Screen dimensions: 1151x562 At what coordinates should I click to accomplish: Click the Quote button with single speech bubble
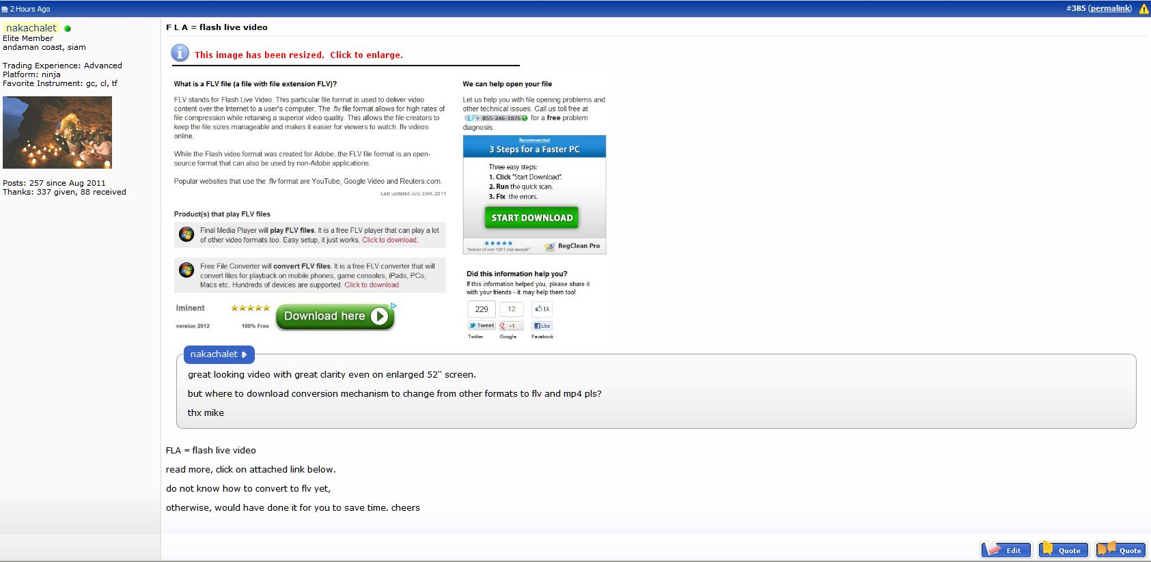[1064, 550]
